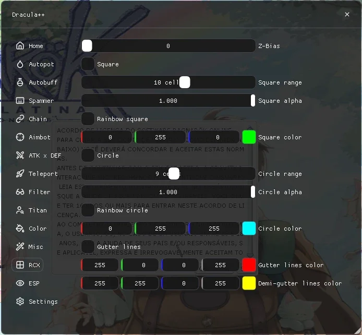Click the Z-Bias slider handle

tap(87, 46)
